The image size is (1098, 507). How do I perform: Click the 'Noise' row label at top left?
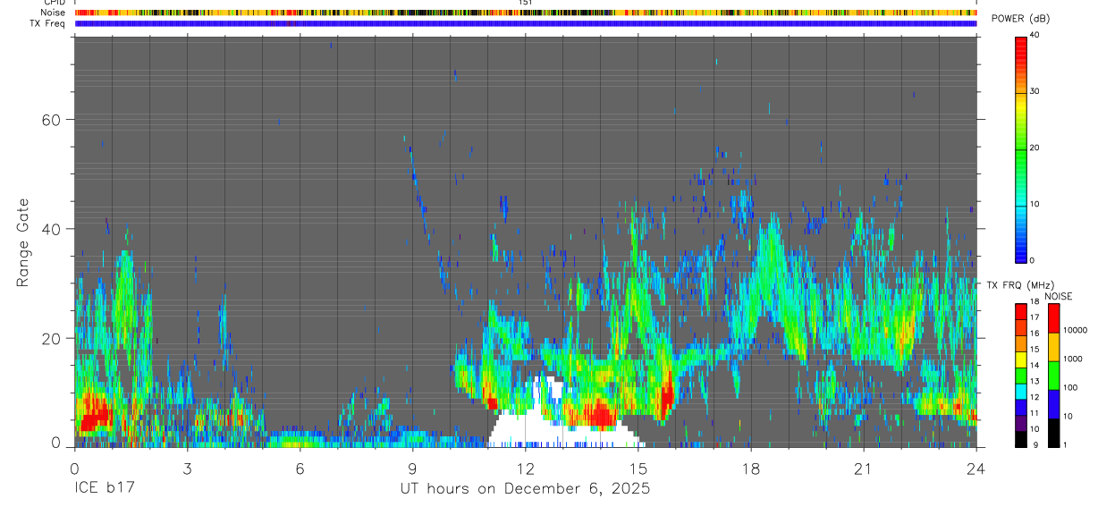point(53,13)
